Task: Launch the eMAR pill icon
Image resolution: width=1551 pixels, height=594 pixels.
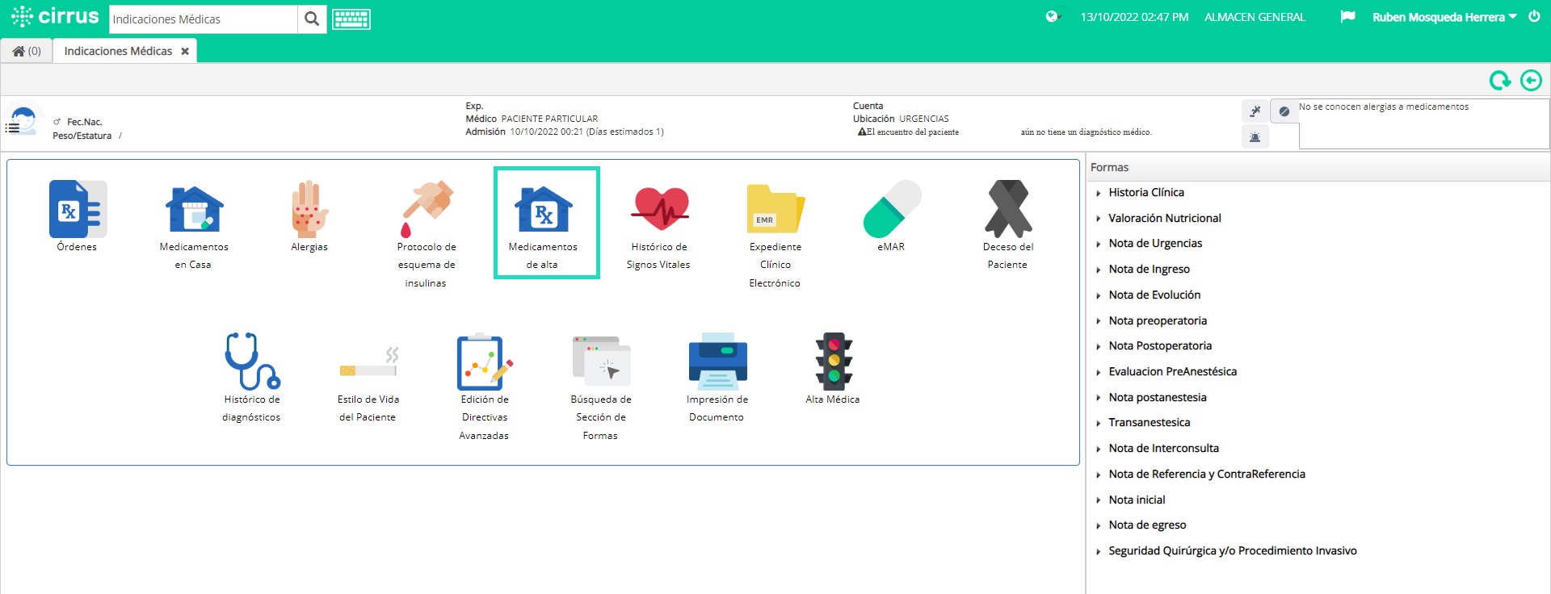Action: click(x=892, y=209)
